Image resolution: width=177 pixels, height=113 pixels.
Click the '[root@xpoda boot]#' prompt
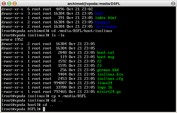(21, 105)
